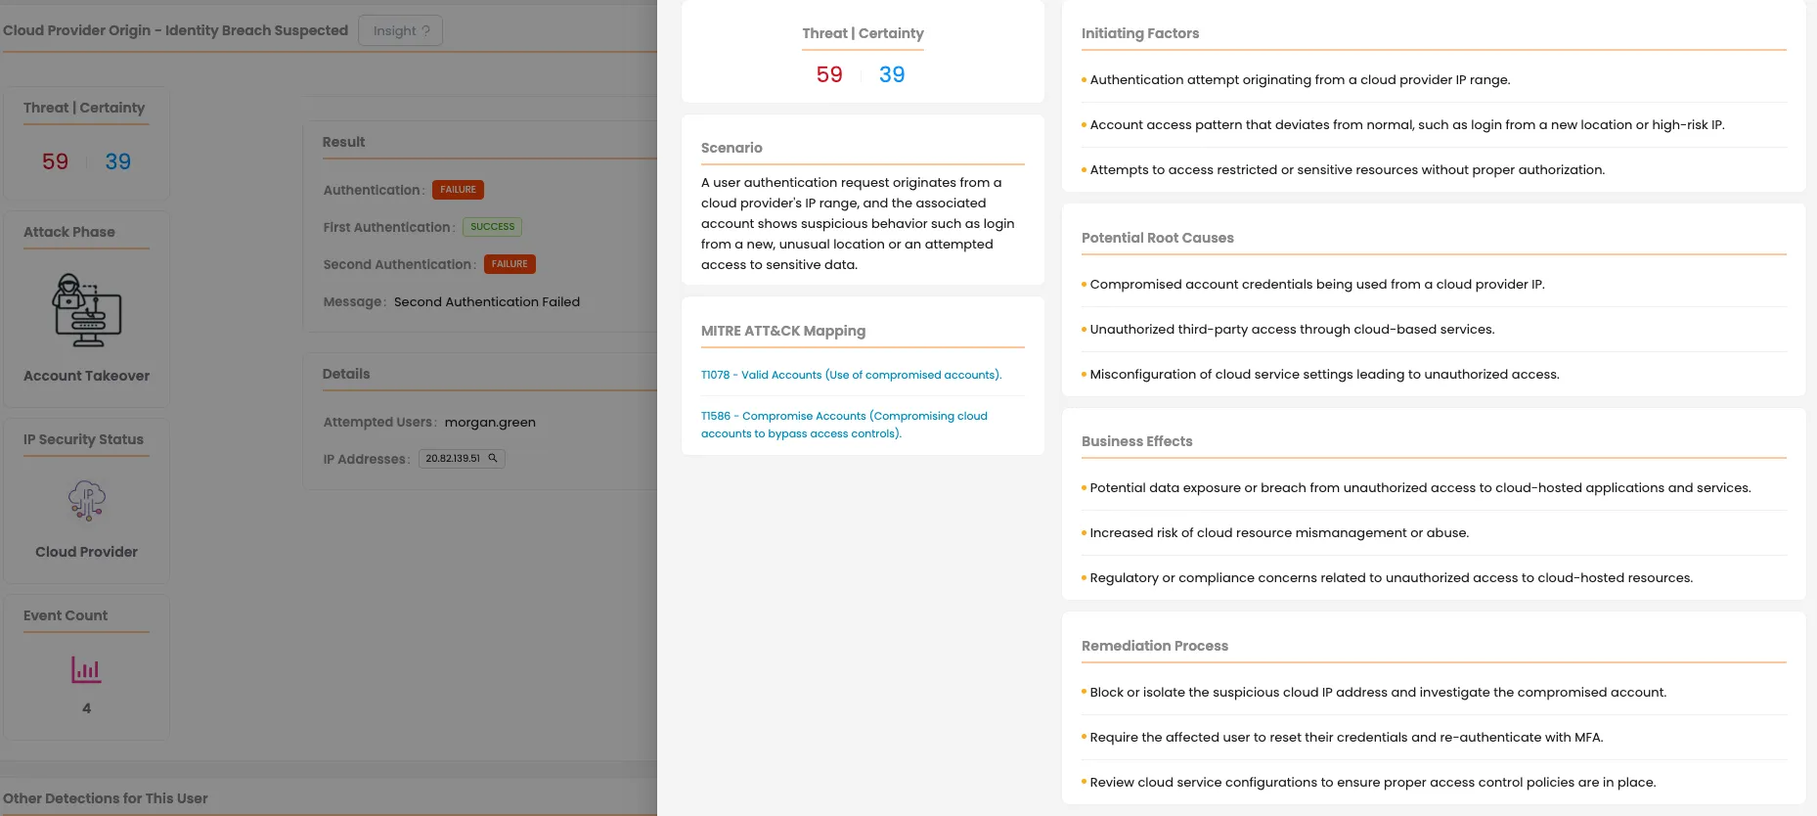Click 'Authentication attempt originating from a cloud provider IP range'
Image resolution: width=1817 pixels, height=816 pixels.
pos(1300,79)
